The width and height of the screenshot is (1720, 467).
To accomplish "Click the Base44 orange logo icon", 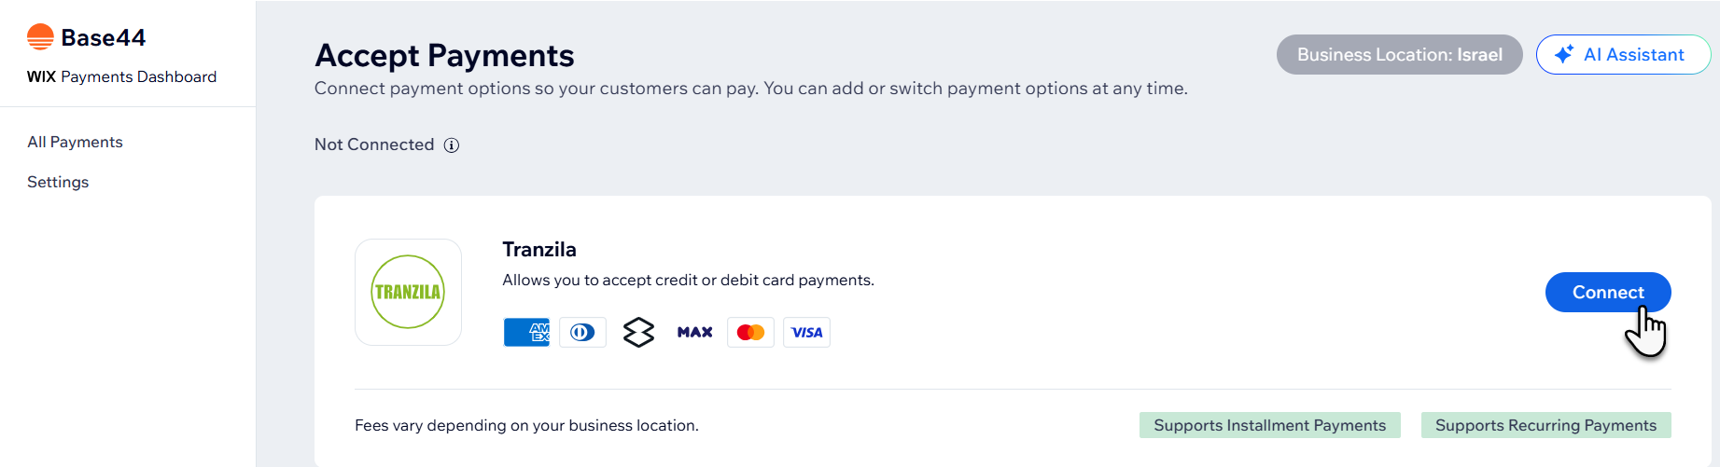I will click(x=40, y=37).
